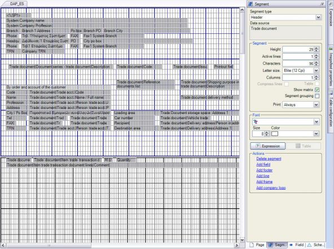The width and height of the screenshot is (334, 249).
Task: Switch to the Page tab
Action: [257, 245]
